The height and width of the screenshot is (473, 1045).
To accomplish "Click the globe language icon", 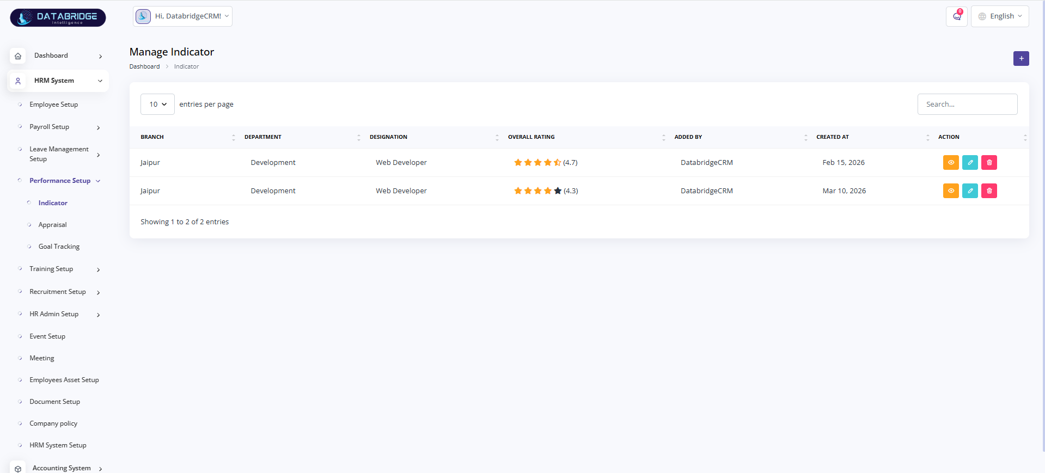I will pos(982,16).
